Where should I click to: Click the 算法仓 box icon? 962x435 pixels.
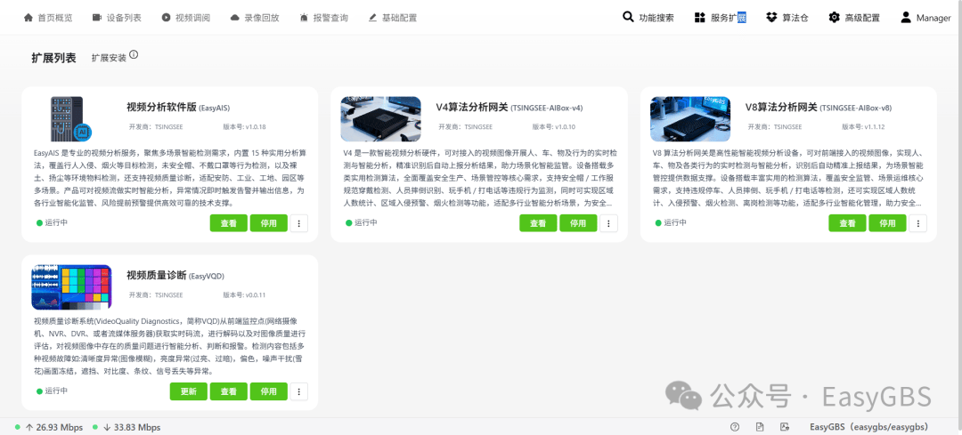tap(771, 18)
